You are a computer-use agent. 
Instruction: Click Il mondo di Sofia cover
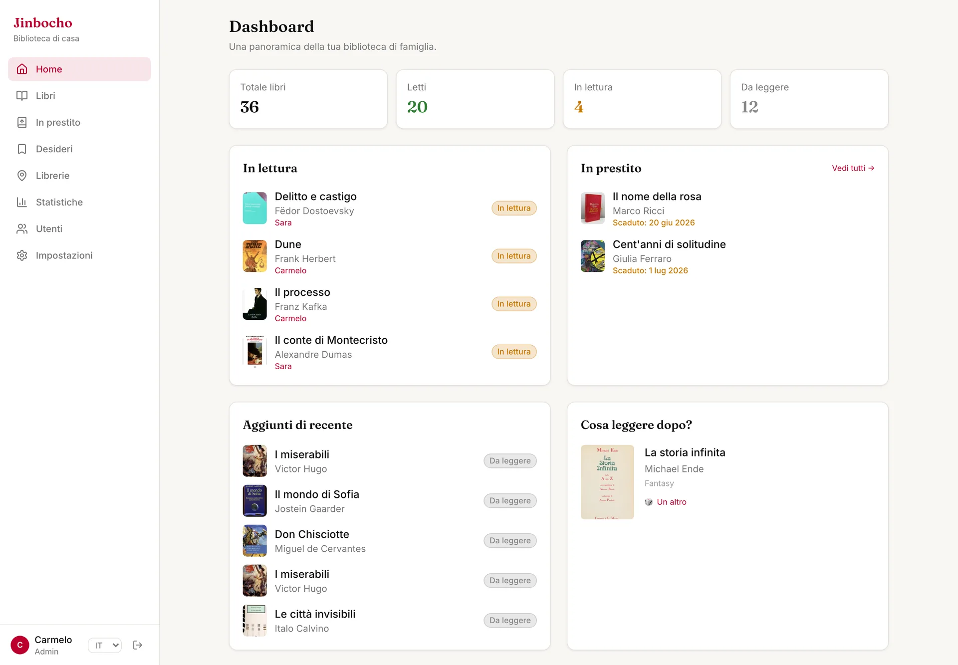click(254, 501)
